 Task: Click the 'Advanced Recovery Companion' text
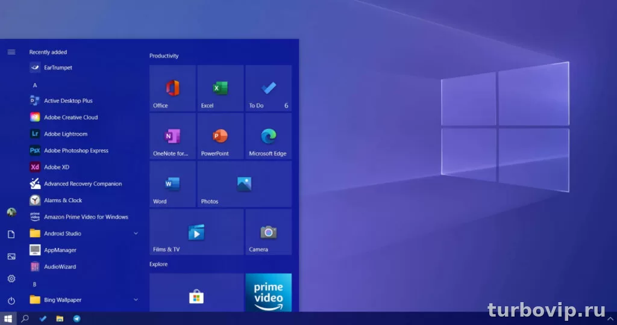(83, 184)
